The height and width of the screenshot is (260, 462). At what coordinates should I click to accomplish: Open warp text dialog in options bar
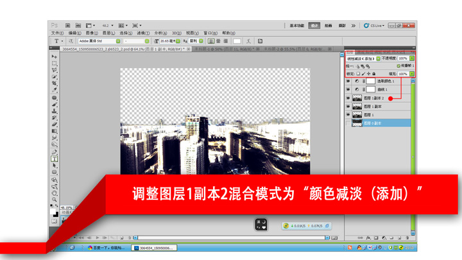click(249, 41)
